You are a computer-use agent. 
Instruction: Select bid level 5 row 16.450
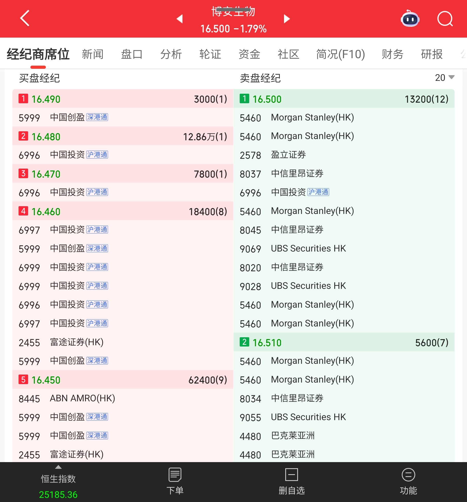tap(123, 380)
